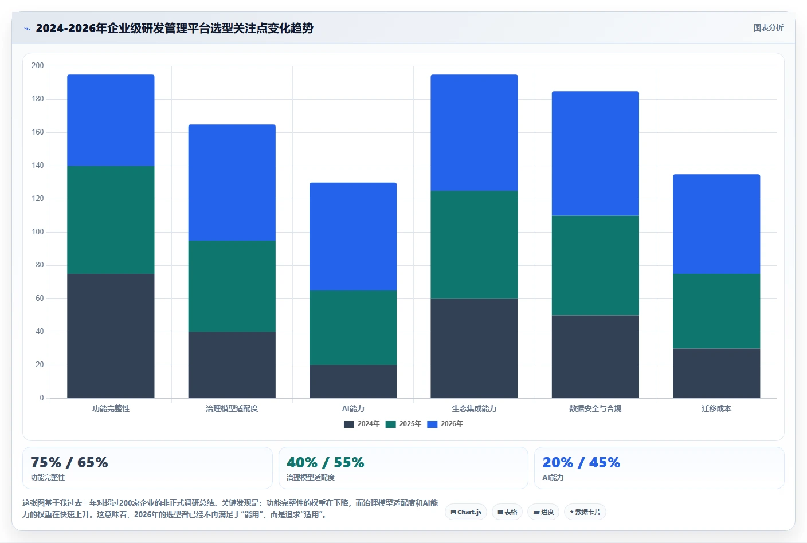
Task: Click the 迁移成本 x-axis label
Action: coord(716,408)
